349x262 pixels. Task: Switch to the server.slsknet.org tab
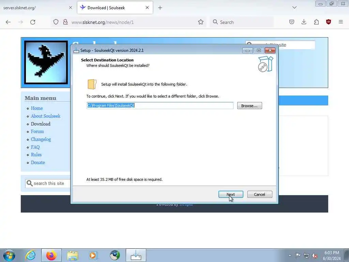(x=35, y=8)
